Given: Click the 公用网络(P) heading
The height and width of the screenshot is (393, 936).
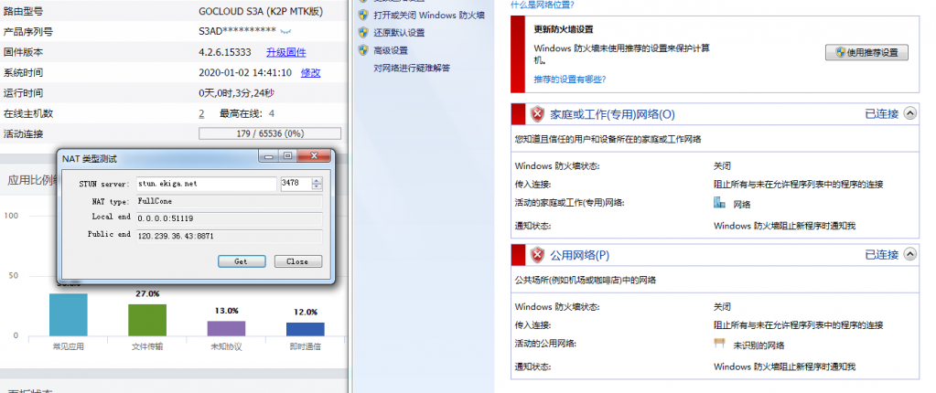Looking at the screenshot, I should point(579,255).
